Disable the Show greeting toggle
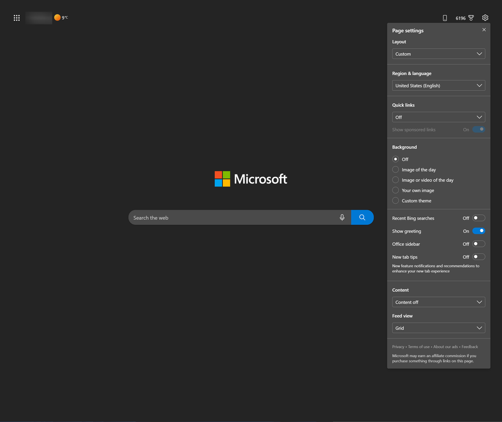This screenshot has height=422, width=502. click(479, 231)
